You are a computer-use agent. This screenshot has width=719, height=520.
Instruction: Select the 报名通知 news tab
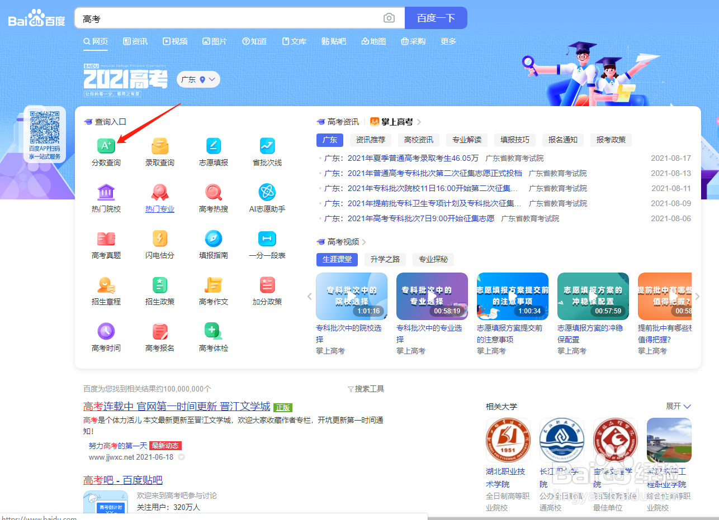point(563,140)
